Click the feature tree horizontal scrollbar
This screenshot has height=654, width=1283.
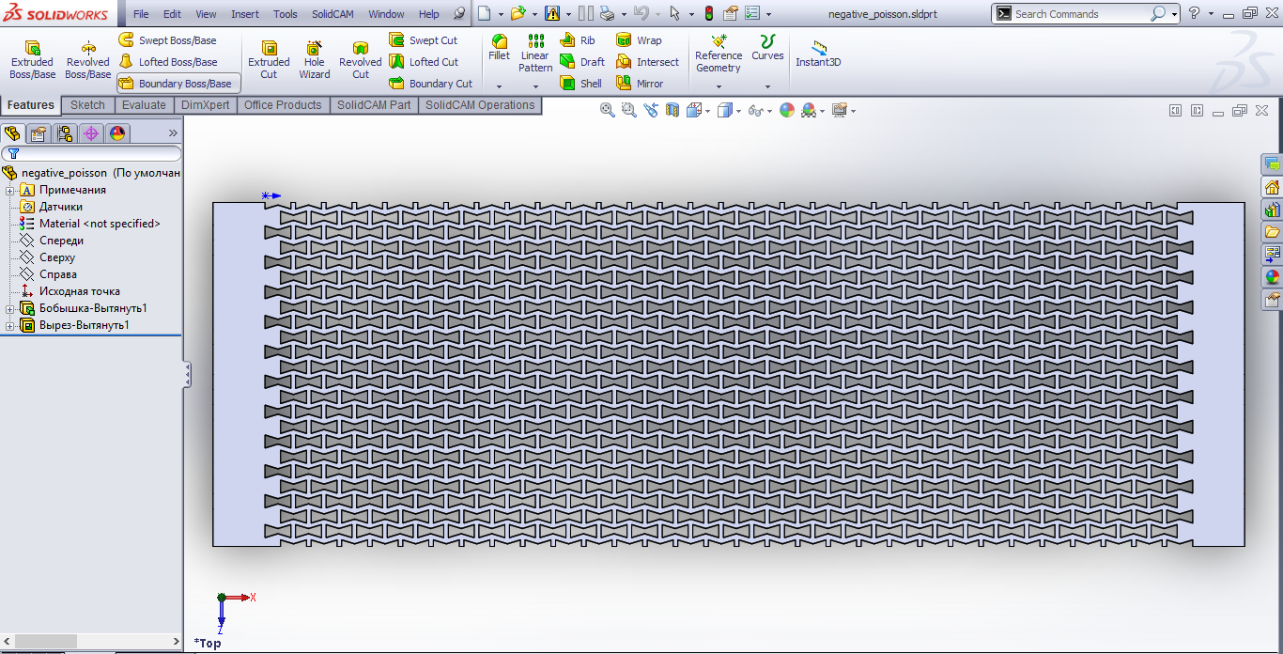point(91,641)
